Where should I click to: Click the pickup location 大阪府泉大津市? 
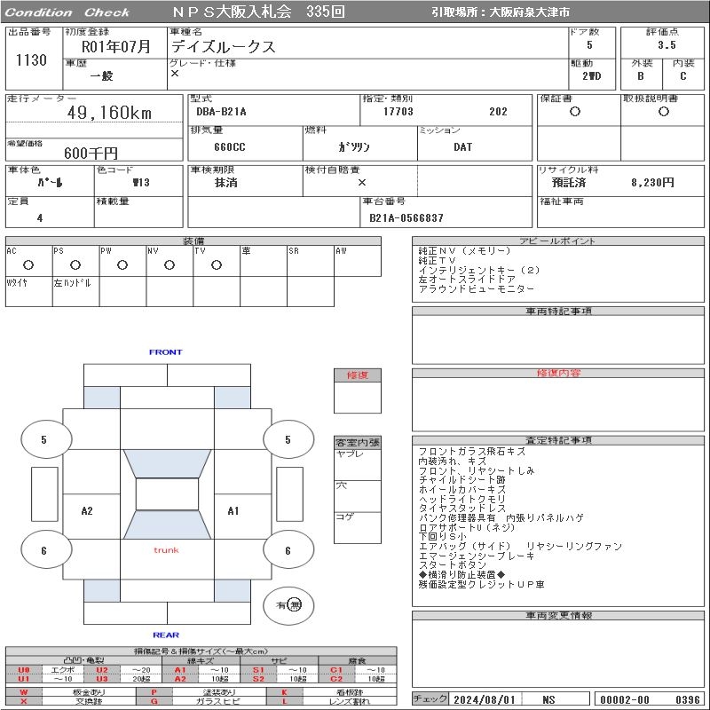coord(529,12)
